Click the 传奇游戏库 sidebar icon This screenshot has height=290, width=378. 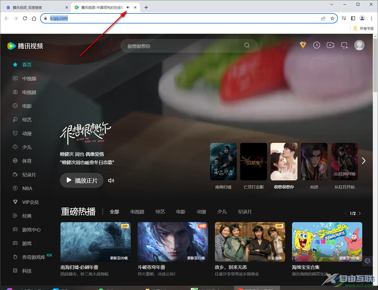15,257
